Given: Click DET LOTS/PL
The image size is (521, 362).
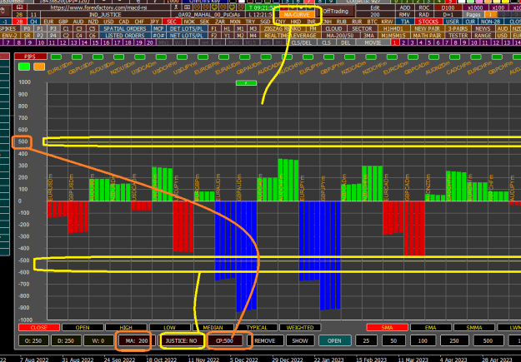Looking at the screenshot, I should point(187,29).
